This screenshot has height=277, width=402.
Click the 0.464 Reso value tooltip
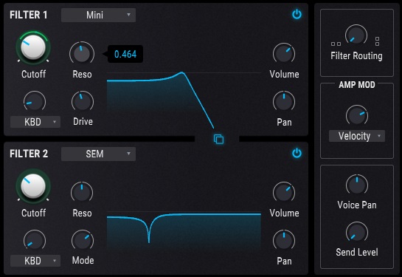[x=125, y=54]
